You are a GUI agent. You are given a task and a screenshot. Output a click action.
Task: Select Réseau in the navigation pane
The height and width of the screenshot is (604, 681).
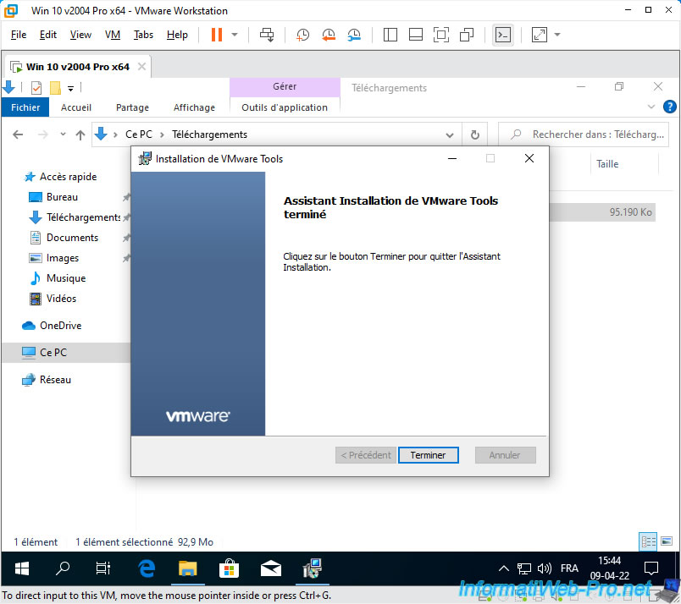55,380
